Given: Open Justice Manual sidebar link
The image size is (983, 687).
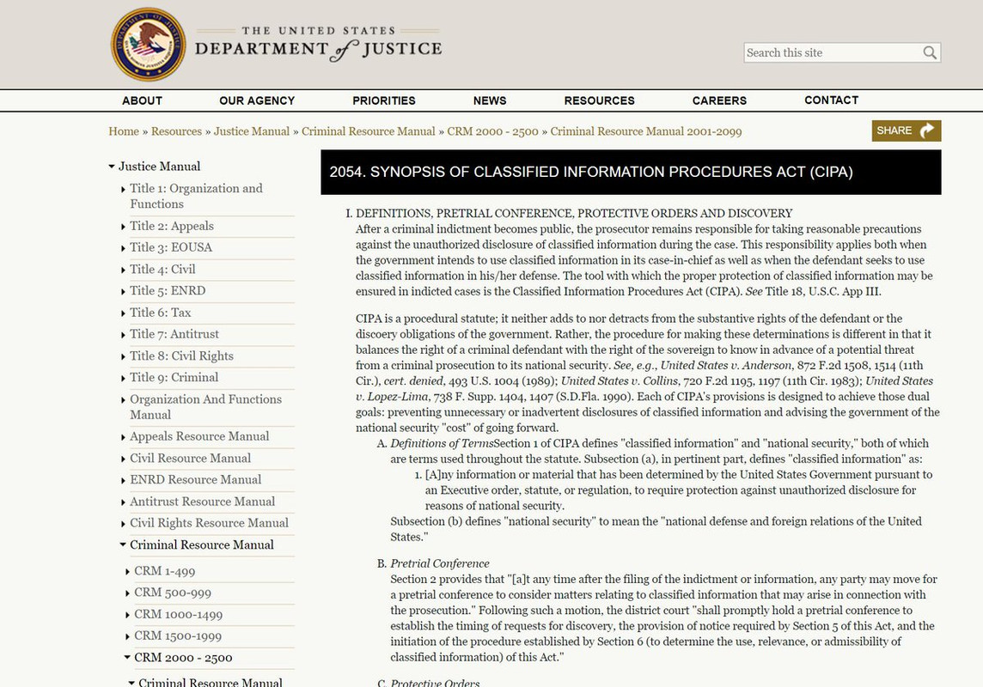Looking at the screenshot, I should 159,166.
